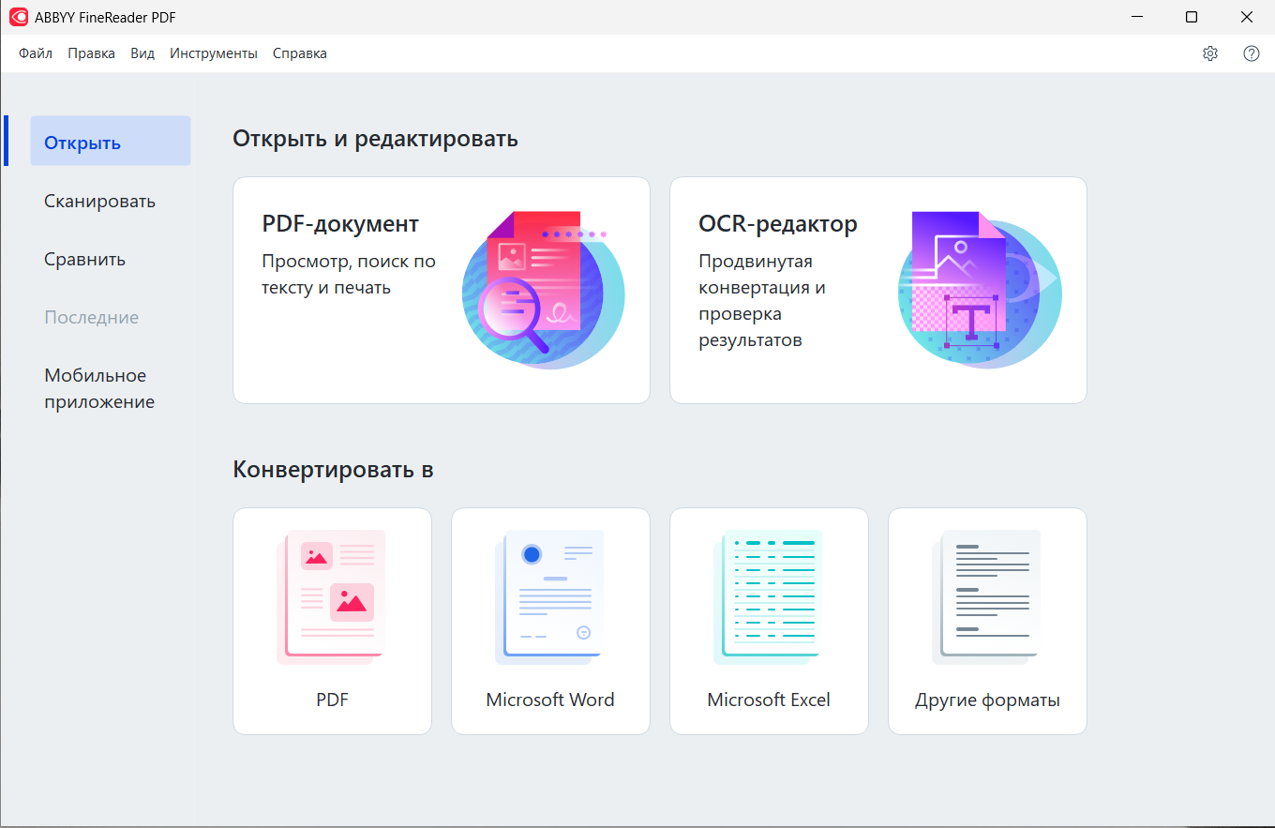Open the settings gear icon
This screenshot has width=1275, height=828.
point(1209,53)
